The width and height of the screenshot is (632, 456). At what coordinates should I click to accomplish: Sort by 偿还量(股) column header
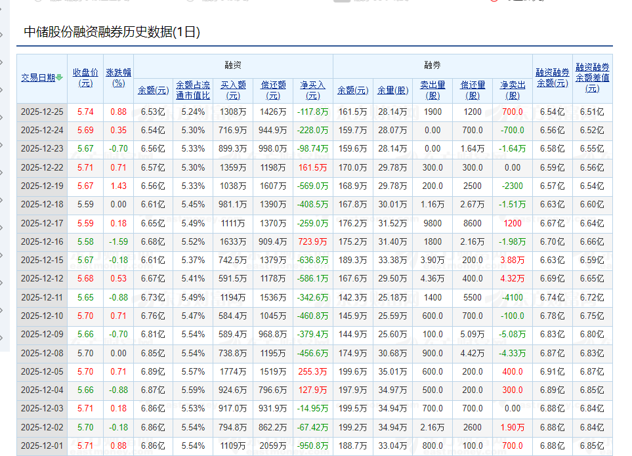tap(473, 91)
